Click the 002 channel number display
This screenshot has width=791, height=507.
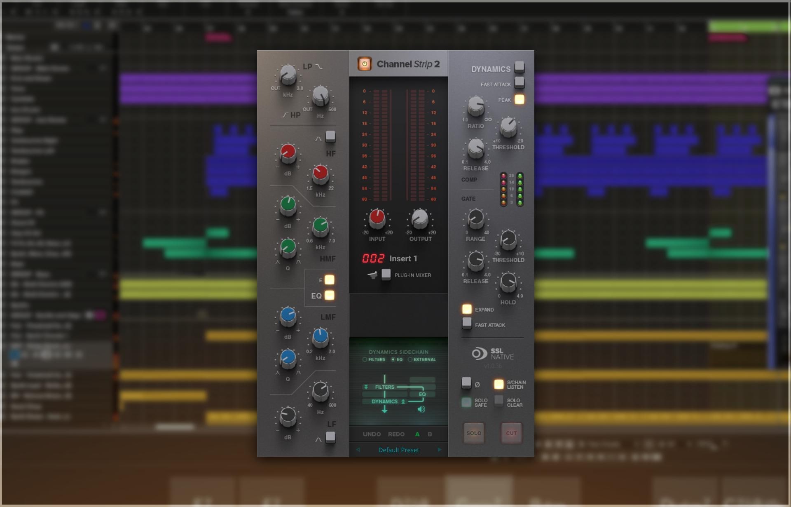pos(373,258)
